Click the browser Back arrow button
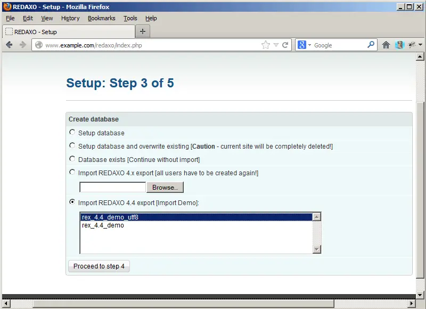This screenshot has width=426, height=309. (9, 45)
